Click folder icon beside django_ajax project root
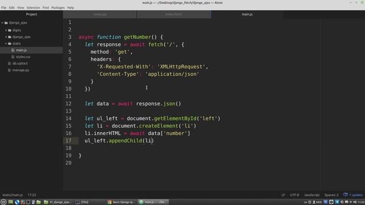Viewport: 365px width, 205px height. pos(6,23)
